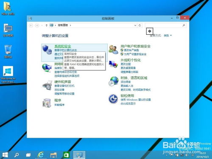This screenshot has height=159, width=212.
Task: Click the 添加设备 link
Action: tap(59, 89)
